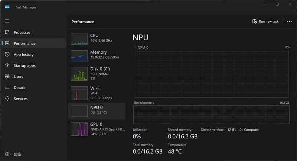
Task: Click the Utilization 0% value
Action: (137, 136)
